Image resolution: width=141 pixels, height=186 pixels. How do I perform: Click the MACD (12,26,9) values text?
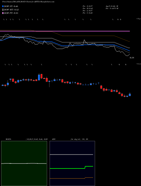click(x=37, y=139)
